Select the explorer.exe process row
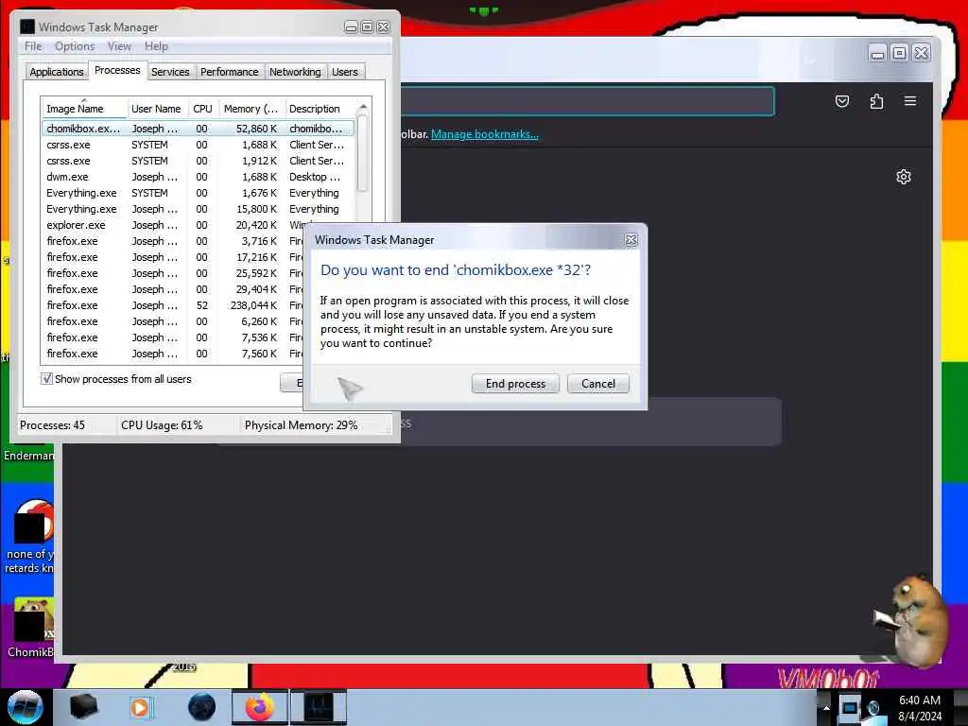The image size is (968, 726). click(198, 225)
